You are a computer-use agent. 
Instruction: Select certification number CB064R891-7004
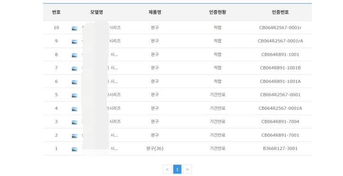280,121
